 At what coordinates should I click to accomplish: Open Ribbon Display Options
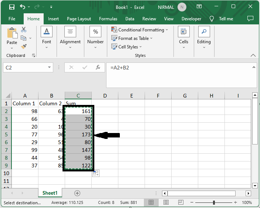(199, 6)
